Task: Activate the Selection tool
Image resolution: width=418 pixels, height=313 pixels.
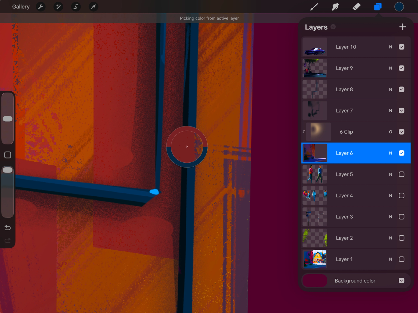Action: (x=76, y=7)
